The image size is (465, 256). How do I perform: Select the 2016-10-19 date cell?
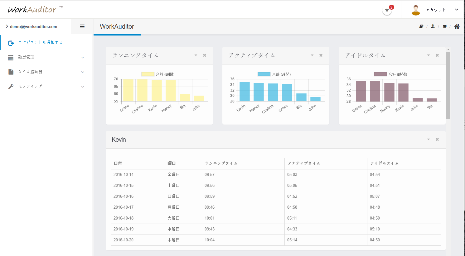(138, 229)
